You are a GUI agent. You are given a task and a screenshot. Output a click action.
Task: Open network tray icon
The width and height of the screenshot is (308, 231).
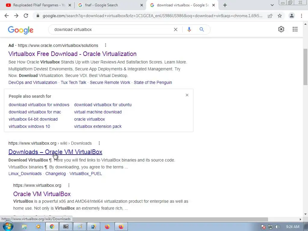tap(270, 227)
